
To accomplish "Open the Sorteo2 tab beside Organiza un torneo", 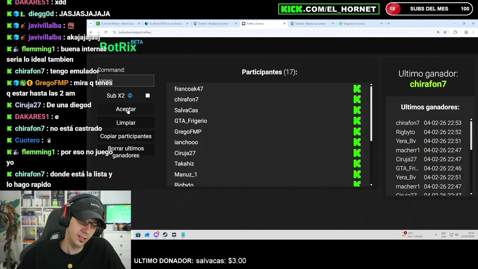I will (311, 24).
